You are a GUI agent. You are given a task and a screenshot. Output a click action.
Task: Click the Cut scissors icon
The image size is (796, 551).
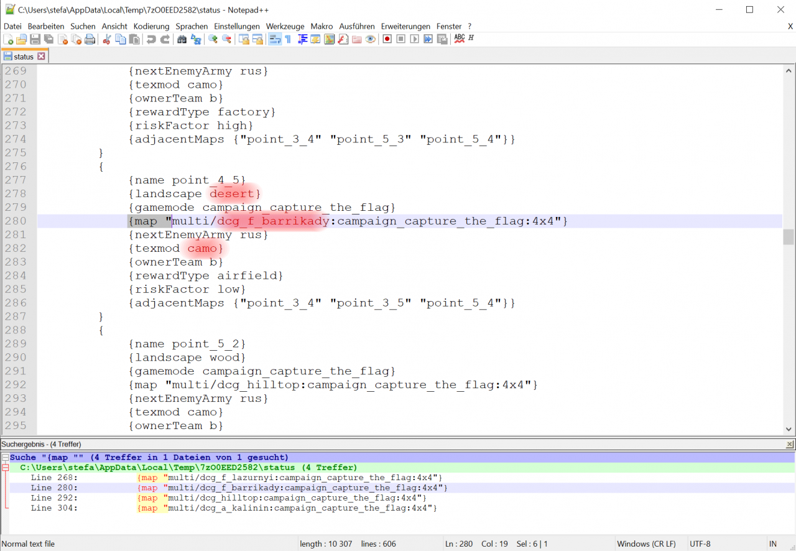[x=106, y=39]
